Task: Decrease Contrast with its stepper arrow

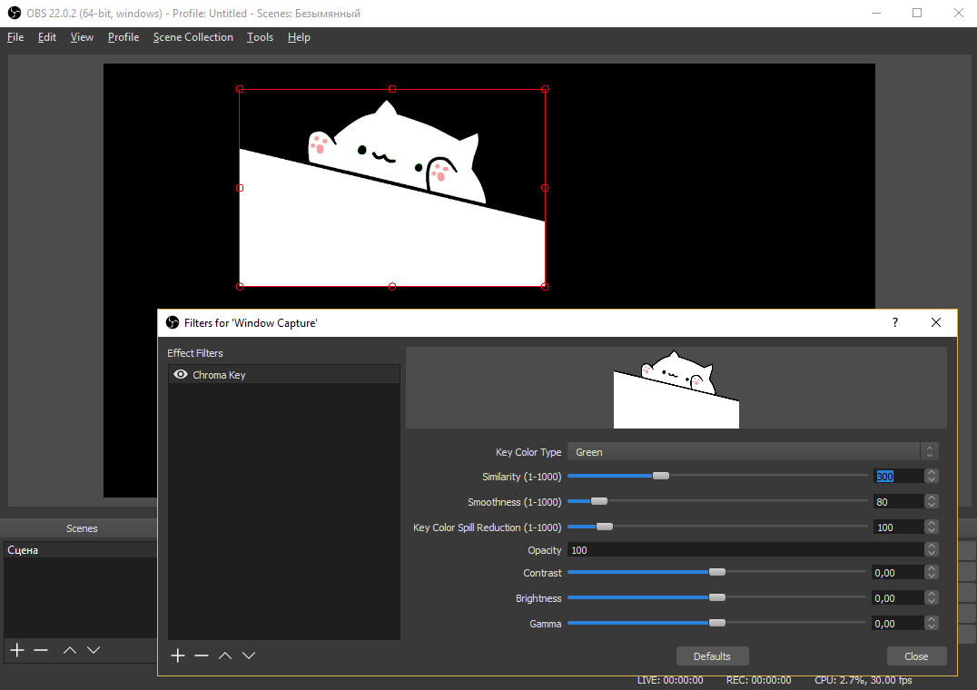Action: pyautogui.click(x=930, y=576)
